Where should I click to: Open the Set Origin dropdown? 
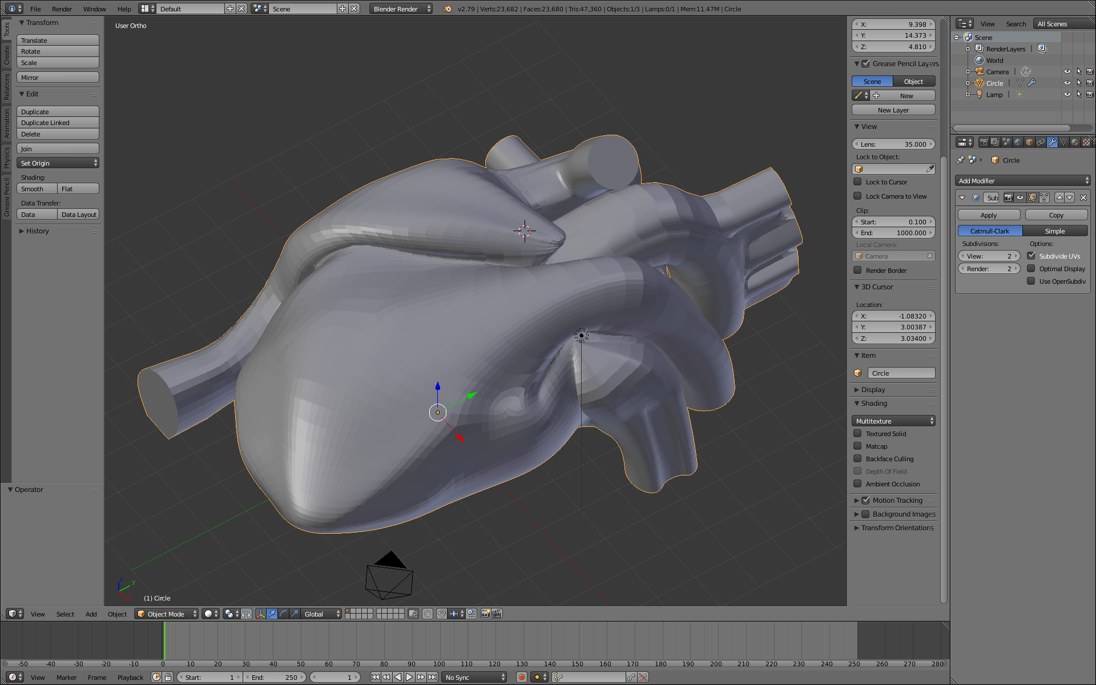point(58,163)
